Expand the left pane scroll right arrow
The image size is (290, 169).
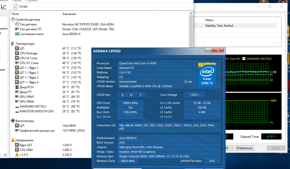5,155
